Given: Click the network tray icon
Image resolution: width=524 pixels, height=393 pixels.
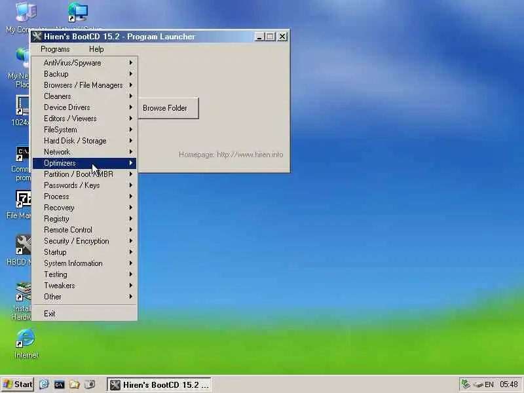Looking at the screenshot, I should pos(465,384).
